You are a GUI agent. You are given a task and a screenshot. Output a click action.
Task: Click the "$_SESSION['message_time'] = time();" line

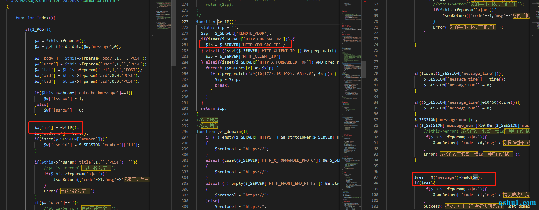(x=464, y=79)
